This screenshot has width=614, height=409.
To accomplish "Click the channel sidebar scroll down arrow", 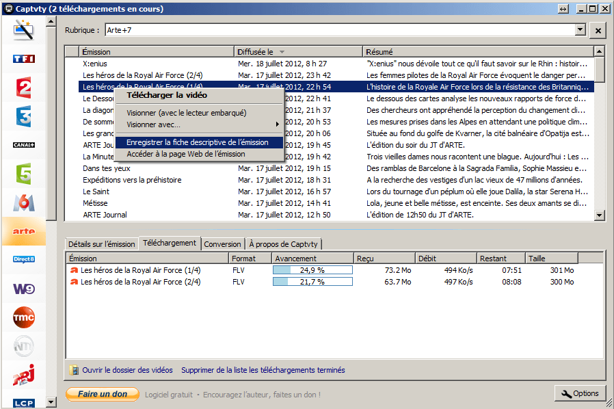I will tap(51, 402).
